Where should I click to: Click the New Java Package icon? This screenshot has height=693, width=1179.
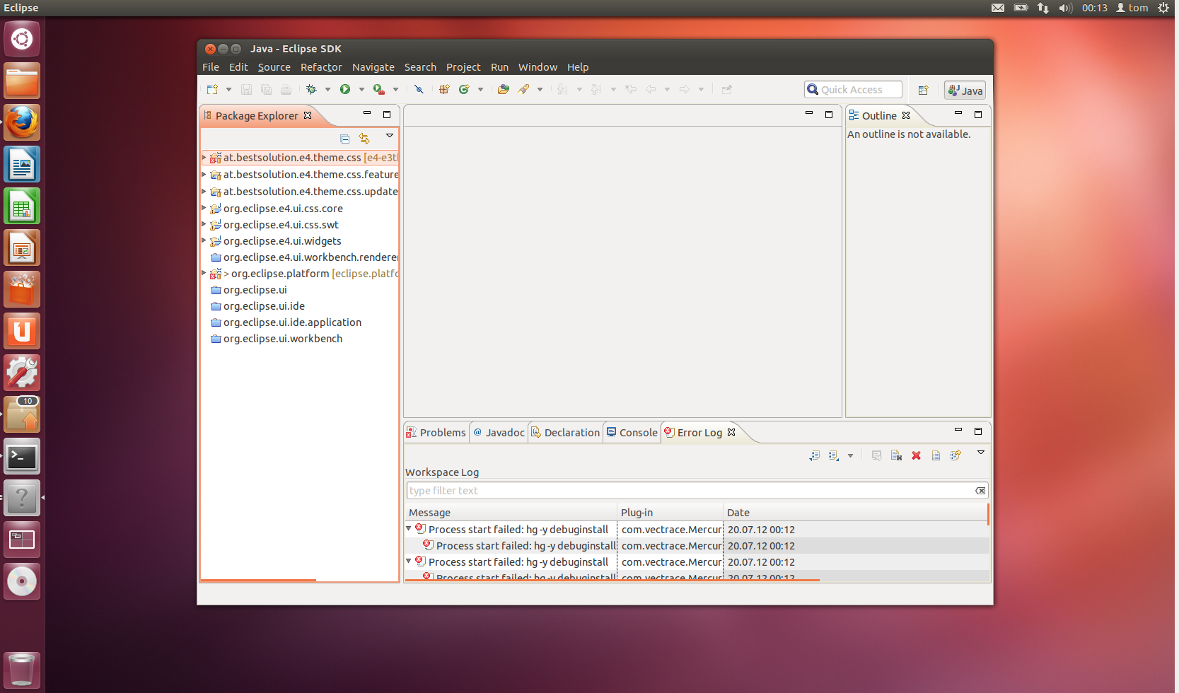coord(444,89)
